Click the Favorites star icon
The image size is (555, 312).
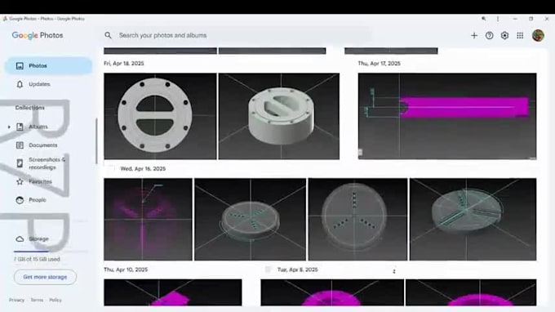pos(20,181)
